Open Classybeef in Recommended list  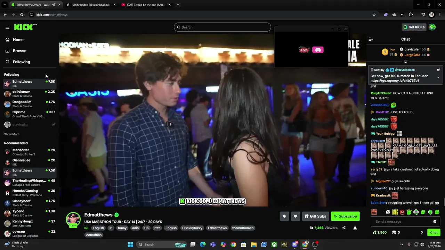click(30, 203)
